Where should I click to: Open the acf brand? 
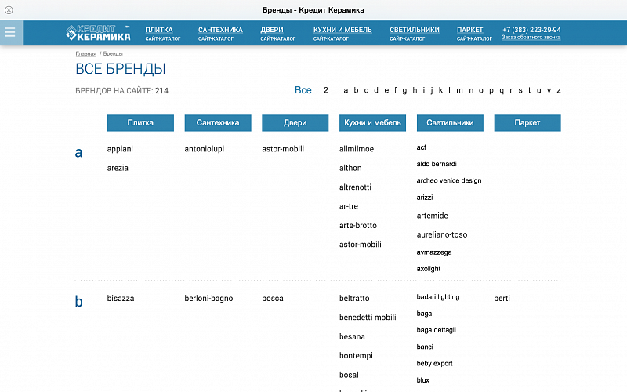pyautogui.click(x=421, y=147)
